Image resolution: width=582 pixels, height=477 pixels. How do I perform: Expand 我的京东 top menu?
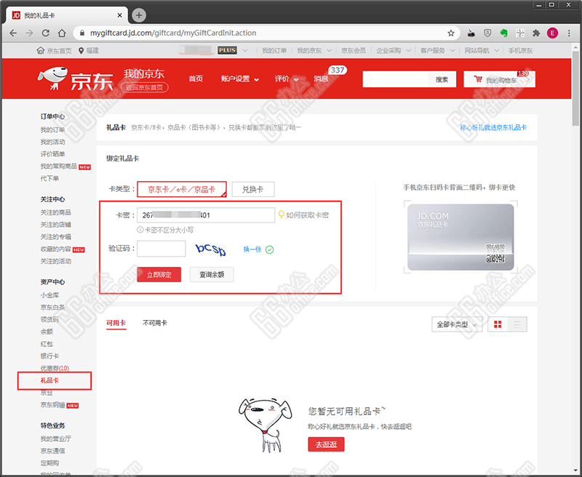coord(329,50)
